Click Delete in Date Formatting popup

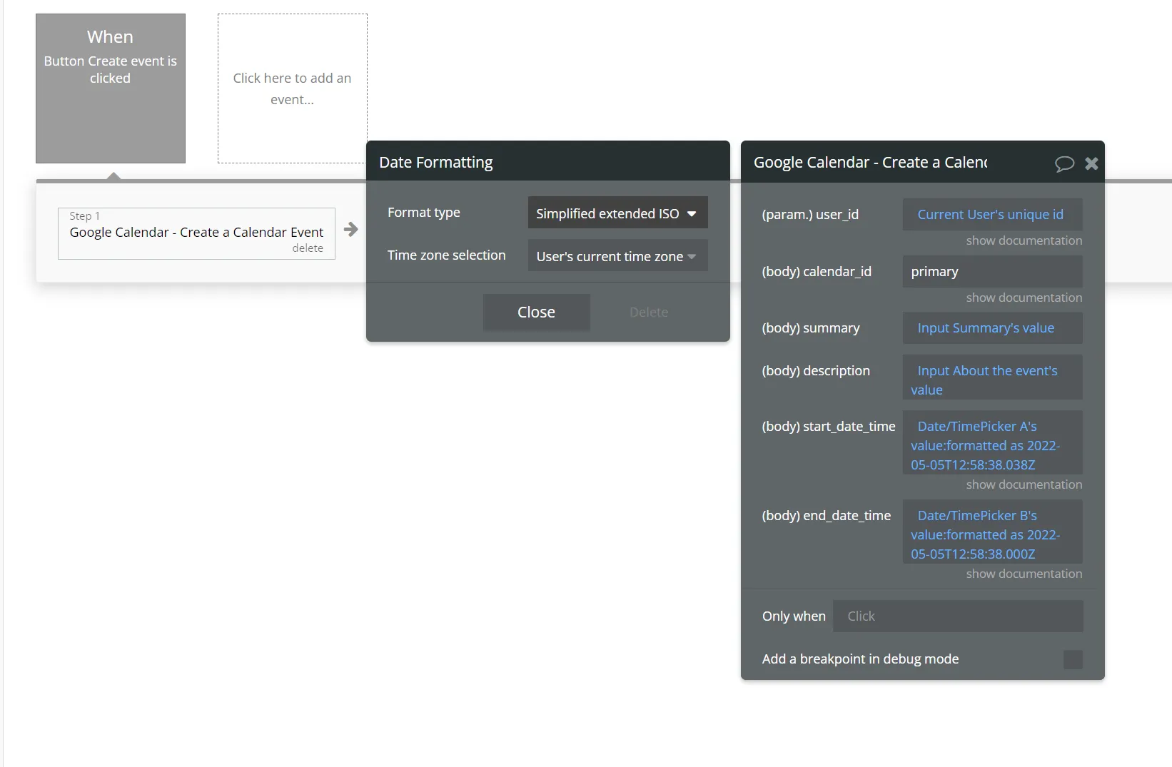point(648,313)
